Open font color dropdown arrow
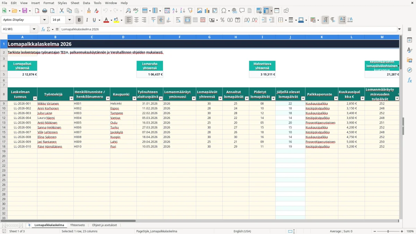This screenshot has width=416, height=234. pos(111,20)
